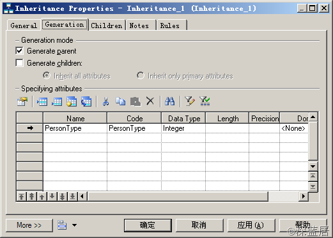This screenshot has height=238, width=333.
Task: Click the Data Type column header
Action: [x=183, y=118]
